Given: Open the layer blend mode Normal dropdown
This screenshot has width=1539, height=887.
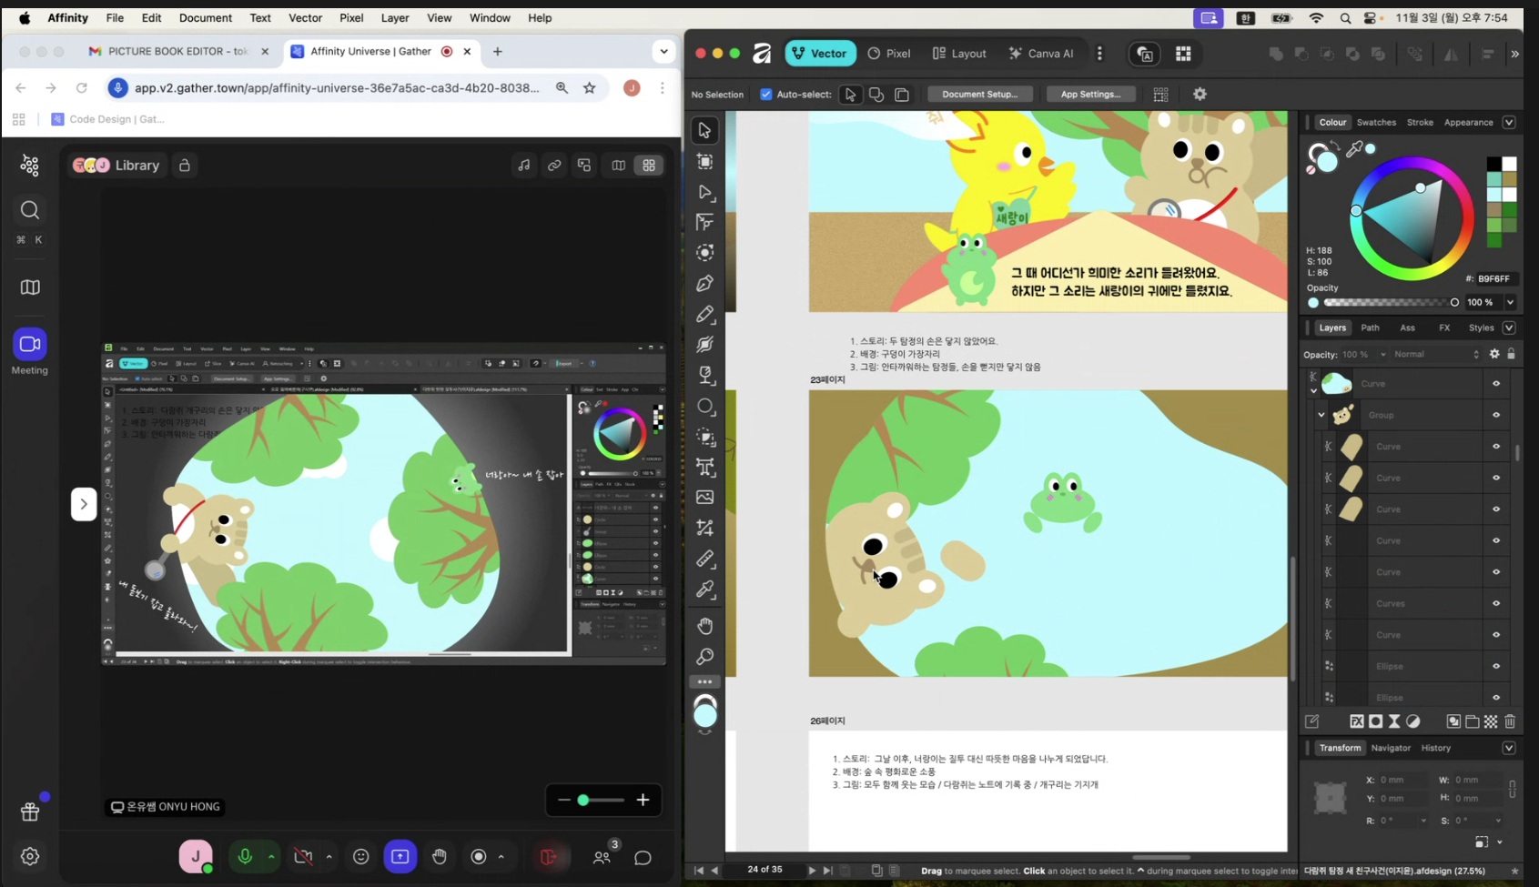Looking at the screenshot, I should (x=1436, y=355).
